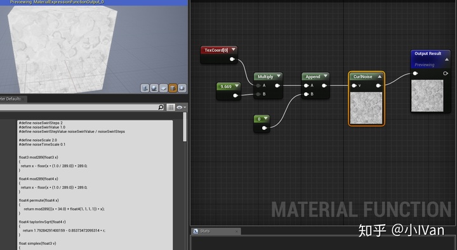Click the TexCoord[0] output pin

point(232,59)
